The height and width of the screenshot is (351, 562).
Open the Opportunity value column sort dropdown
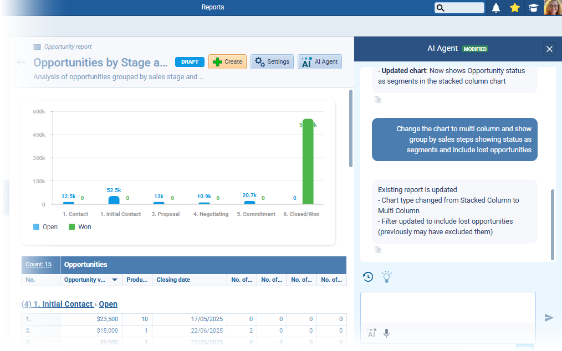coord(115,280)
